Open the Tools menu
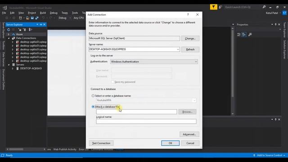This screenshot has width=288, height=162. click(x=75, y=13)
